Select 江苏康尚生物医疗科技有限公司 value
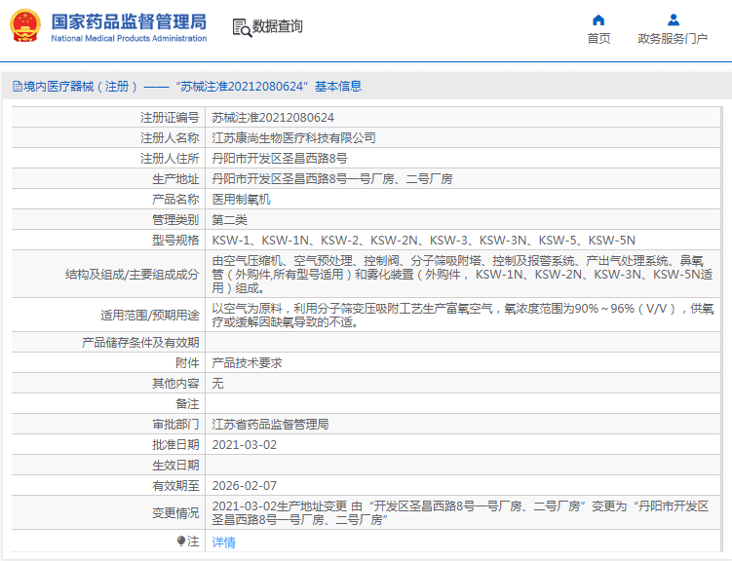Screen dimensions: 732x561 coord(293,138)
